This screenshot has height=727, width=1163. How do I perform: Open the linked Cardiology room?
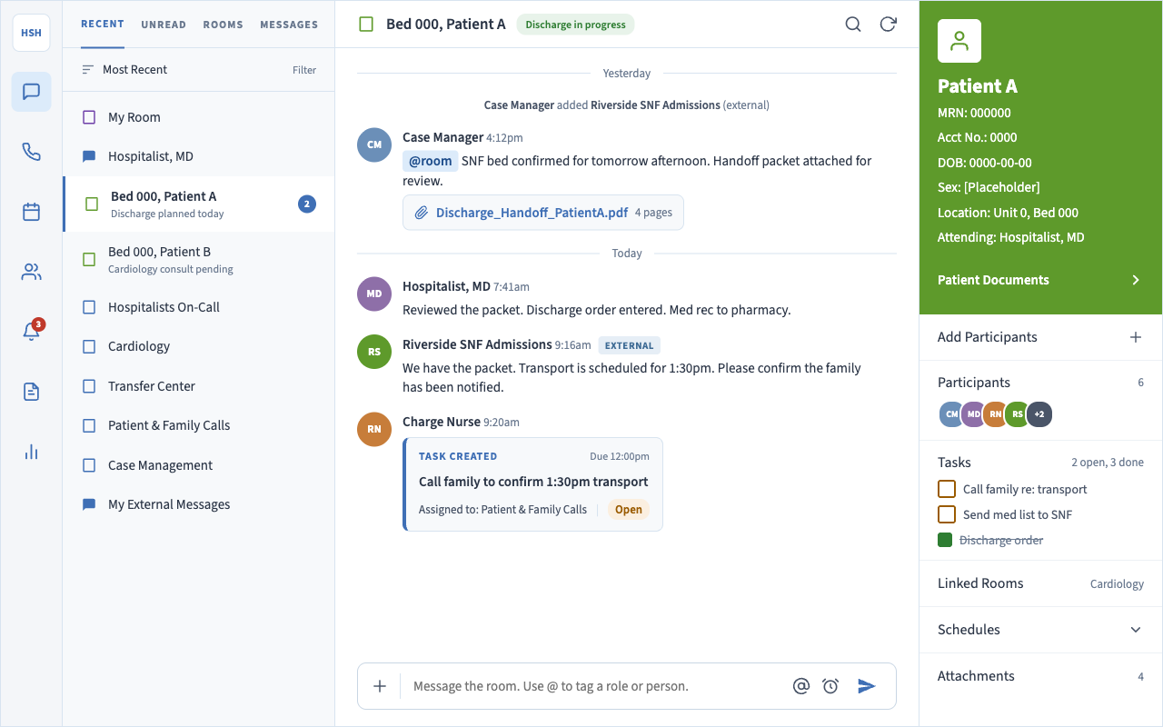point(1117,584)
